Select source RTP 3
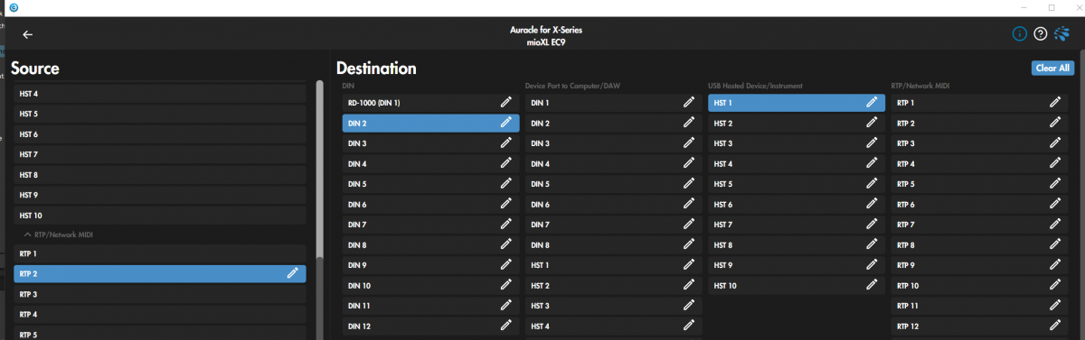Viewport: 1085px width, 340px height. tap(160, 294)
